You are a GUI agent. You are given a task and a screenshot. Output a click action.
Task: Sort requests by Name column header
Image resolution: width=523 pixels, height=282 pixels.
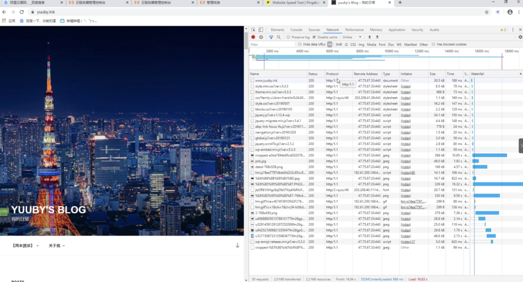point(278,74)
